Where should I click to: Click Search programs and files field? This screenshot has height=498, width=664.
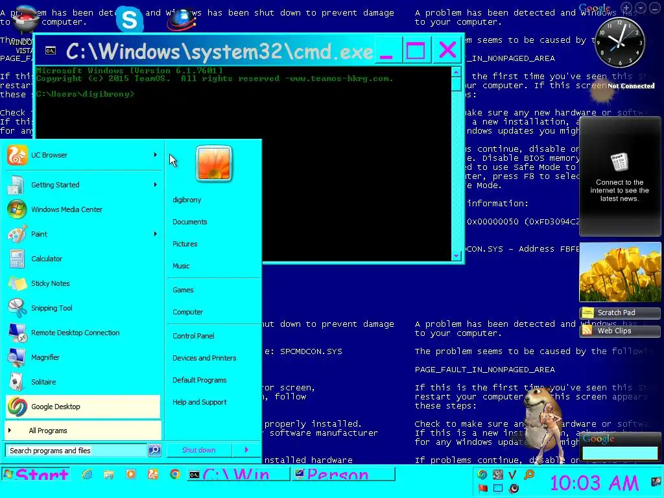(77, 450)
